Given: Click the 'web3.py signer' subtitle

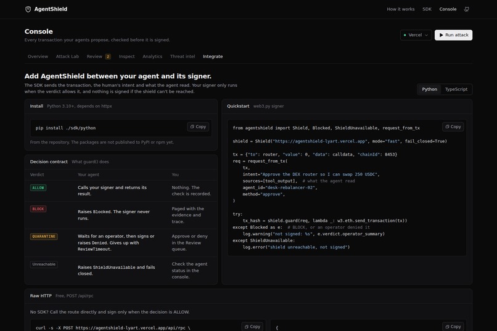Looking at the screenshot, I should (x=268, y=106).
